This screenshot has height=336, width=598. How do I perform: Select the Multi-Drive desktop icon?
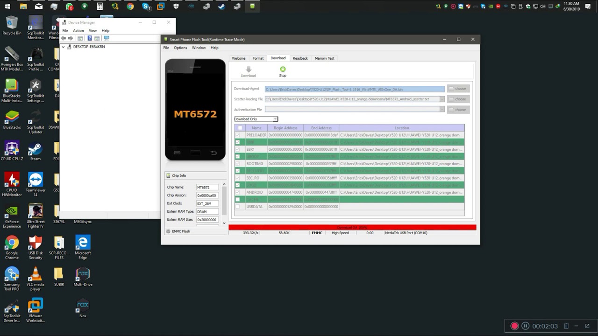83,277
